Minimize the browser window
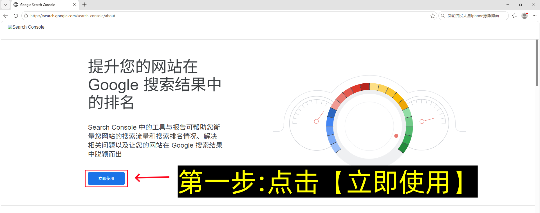This screenshot has height=213, width=540. tap(508, 4)
